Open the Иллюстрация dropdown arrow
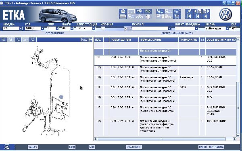The image size is (242, 151). coord(94,29)
